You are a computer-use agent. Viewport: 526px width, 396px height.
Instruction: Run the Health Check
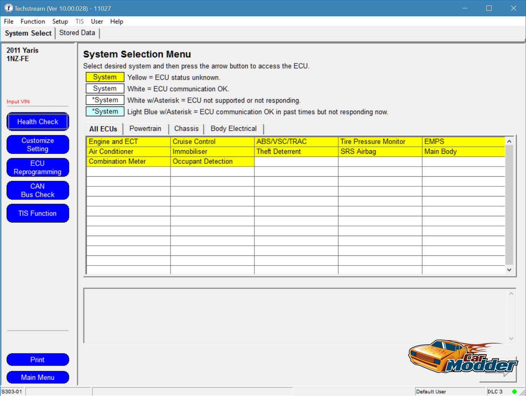click(x=38, y=122)
